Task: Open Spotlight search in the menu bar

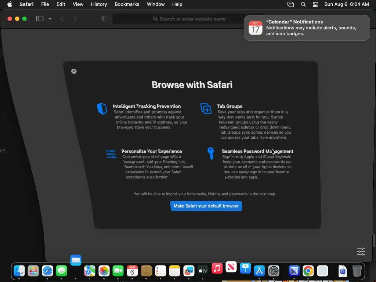Action: 303,4
